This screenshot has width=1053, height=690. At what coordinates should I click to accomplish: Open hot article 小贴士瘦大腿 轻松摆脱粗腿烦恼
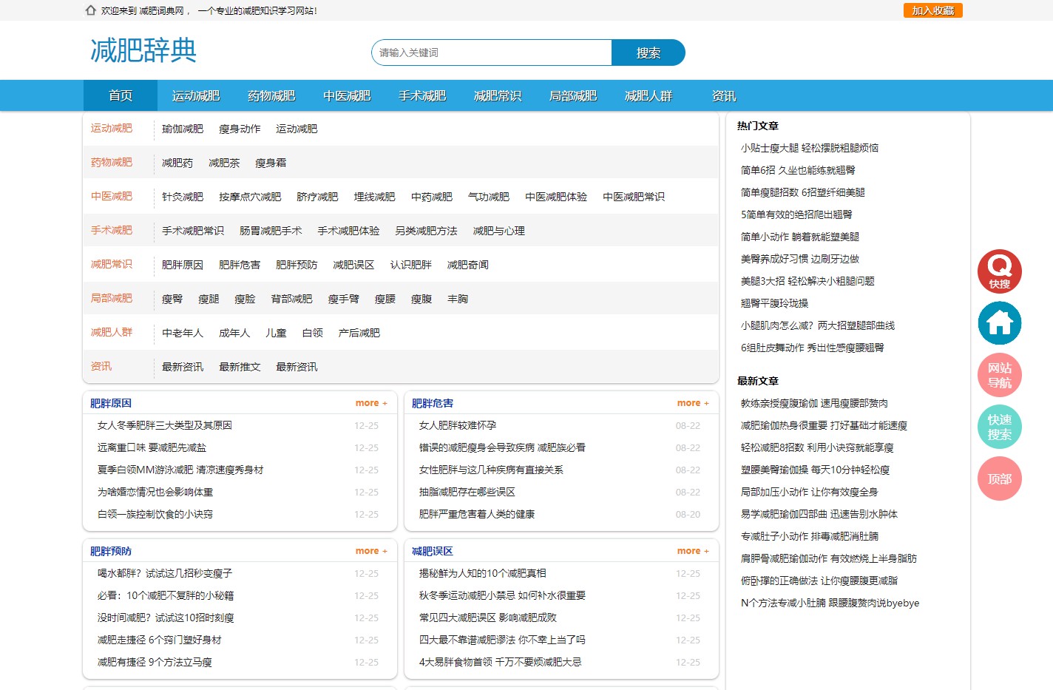click(810, 148)
